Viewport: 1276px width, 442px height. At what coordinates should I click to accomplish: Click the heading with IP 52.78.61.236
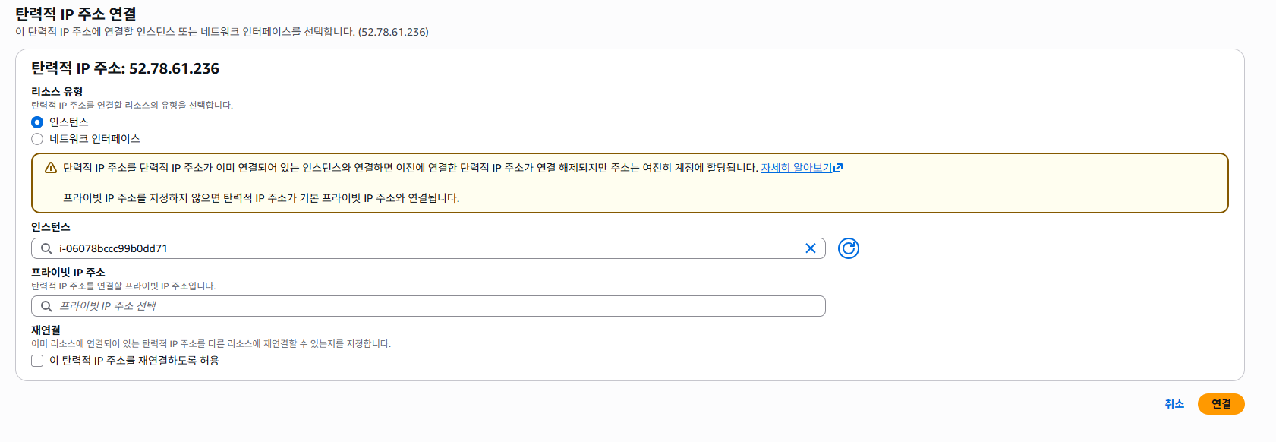click(x=125, y=68)
